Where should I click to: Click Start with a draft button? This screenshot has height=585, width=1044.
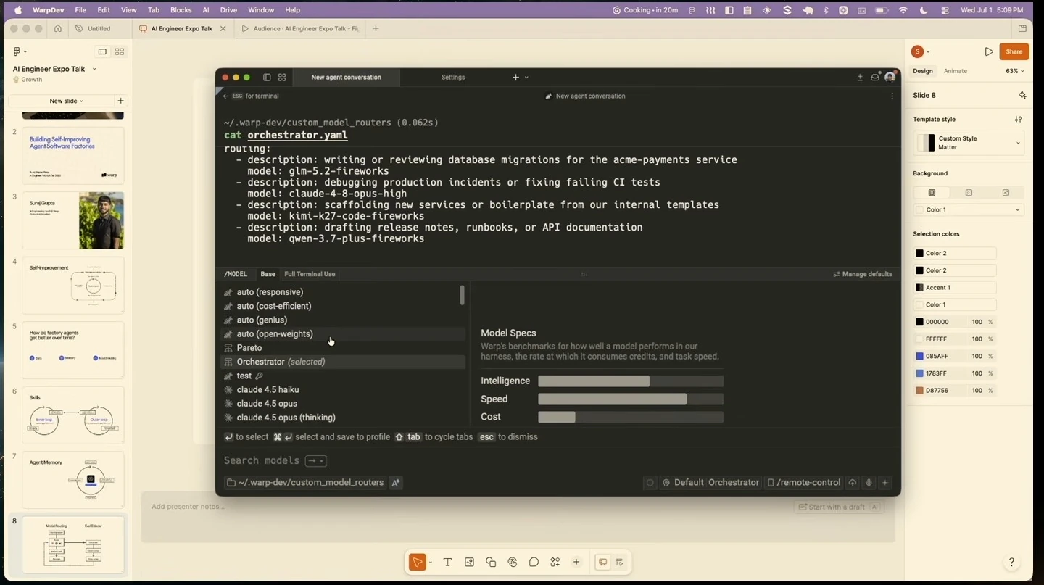coord(839,507)
